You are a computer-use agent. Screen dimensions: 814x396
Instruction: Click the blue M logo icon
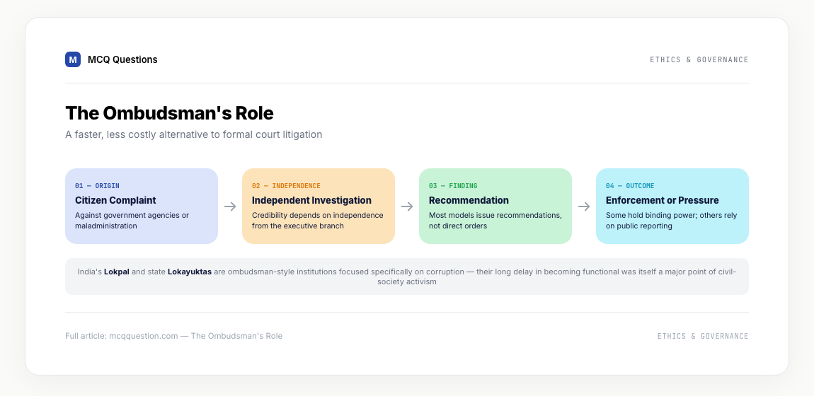(x=73, y=59)
